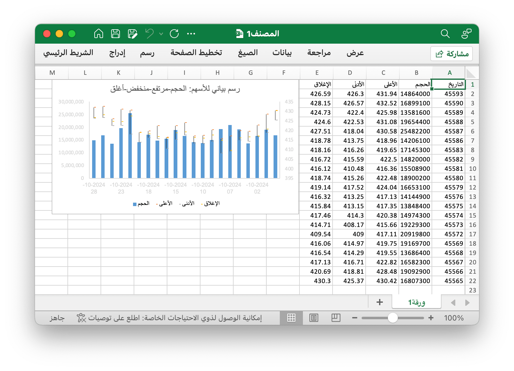The height and width of the screenshot is (371, 514).
Task: Open the بيانات ribbon tab
Action: 282,53
